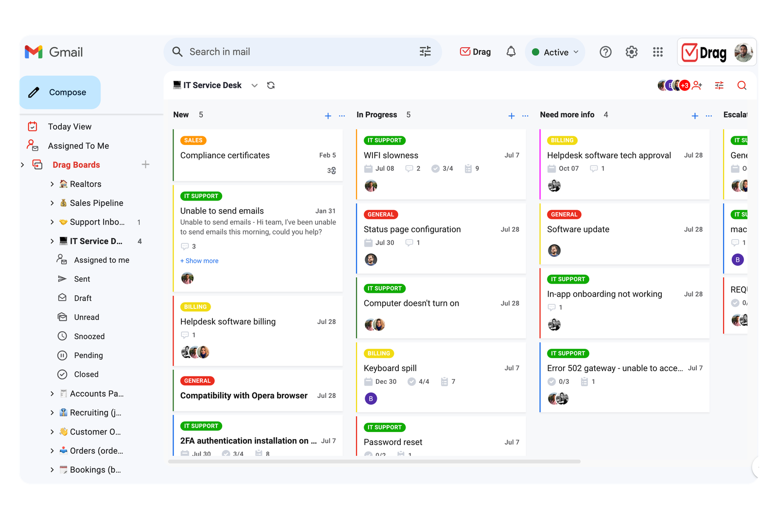The width and height of the screenshot is (778, 519).
Task: Open the Password reset card
Action: 441,436
